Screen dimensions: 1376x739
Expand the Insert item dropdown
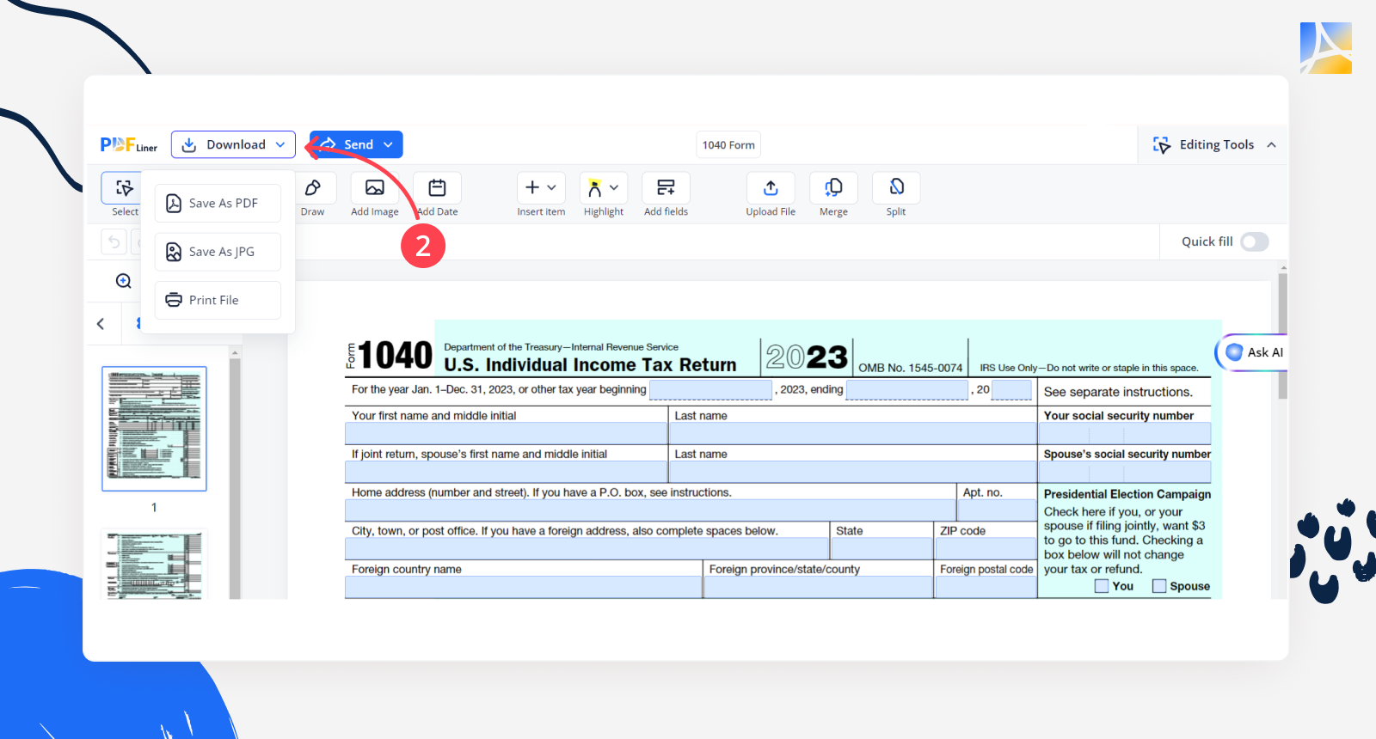click(541, 188)
